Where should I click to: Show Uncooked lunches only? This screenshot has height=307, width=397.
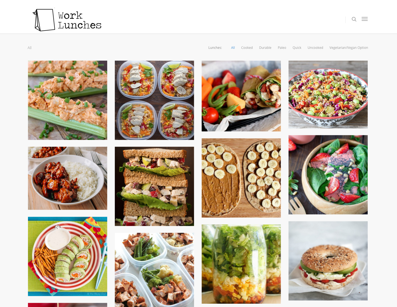pyautogui.click(x=315, y=48)
